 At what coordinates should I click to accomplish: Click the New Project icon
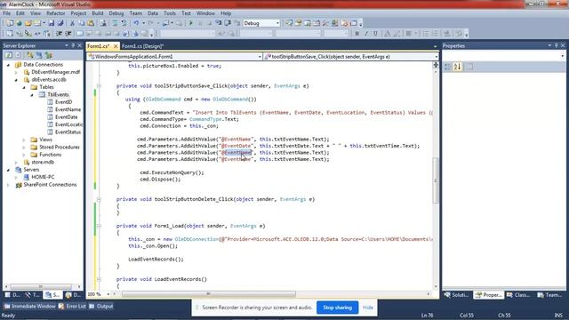point(10,23)
